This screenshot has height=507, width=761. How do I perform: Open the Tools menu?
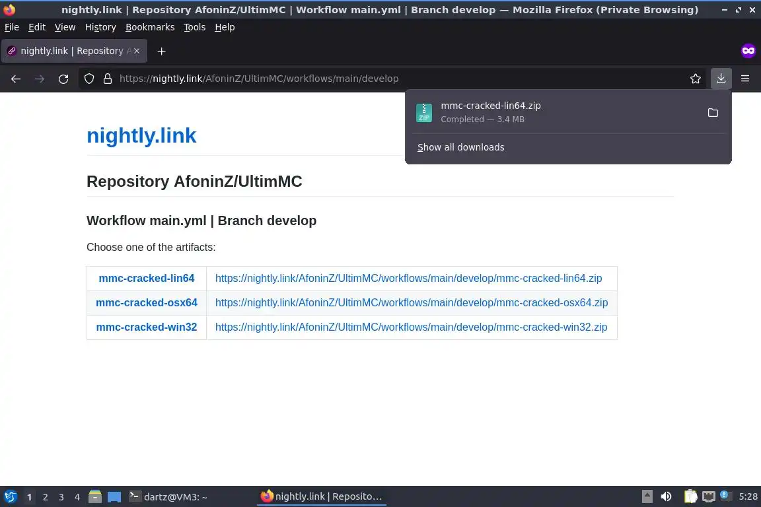195,27
